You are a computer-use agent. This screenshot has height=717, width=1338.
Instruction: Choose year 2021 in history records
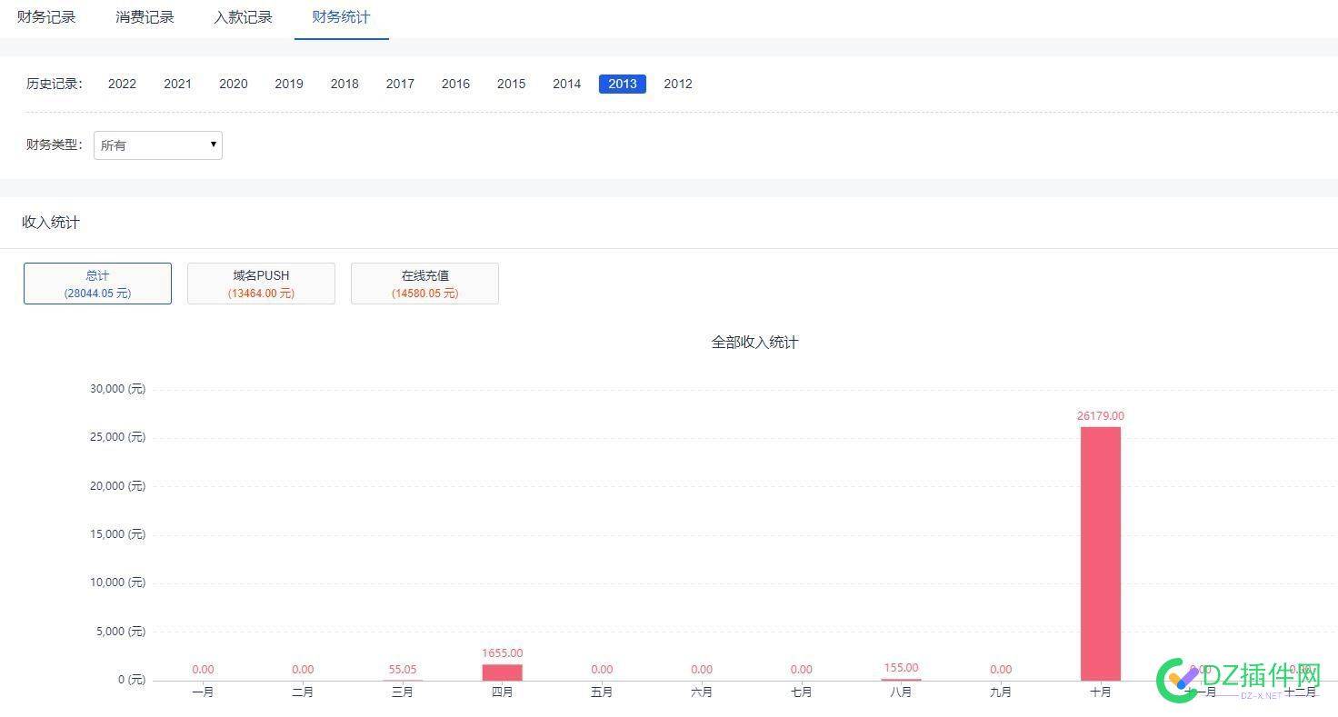(x=177, y=84)
